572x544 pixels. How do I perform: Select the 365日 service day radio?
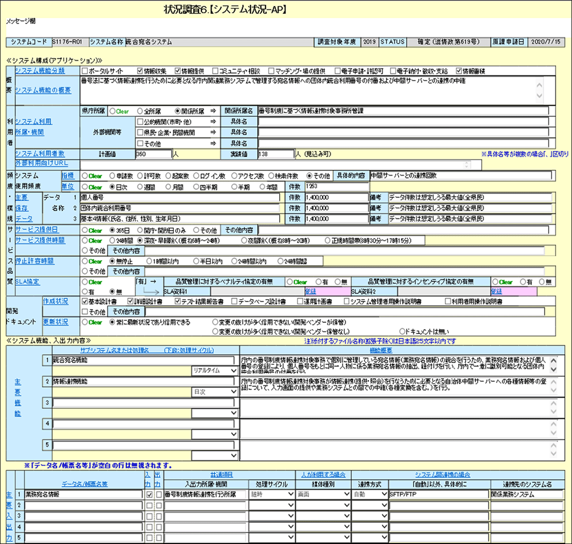pyautogui.click(x=112, y=230)
